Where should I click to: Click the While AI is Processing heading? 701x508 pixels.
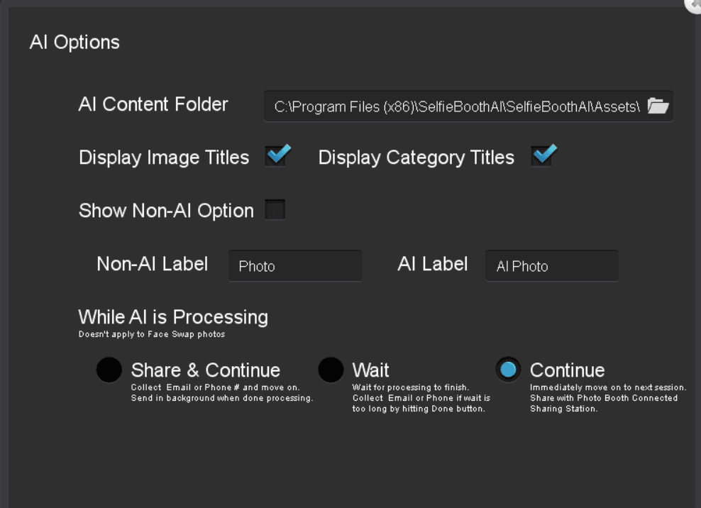[x=173, y=317]
